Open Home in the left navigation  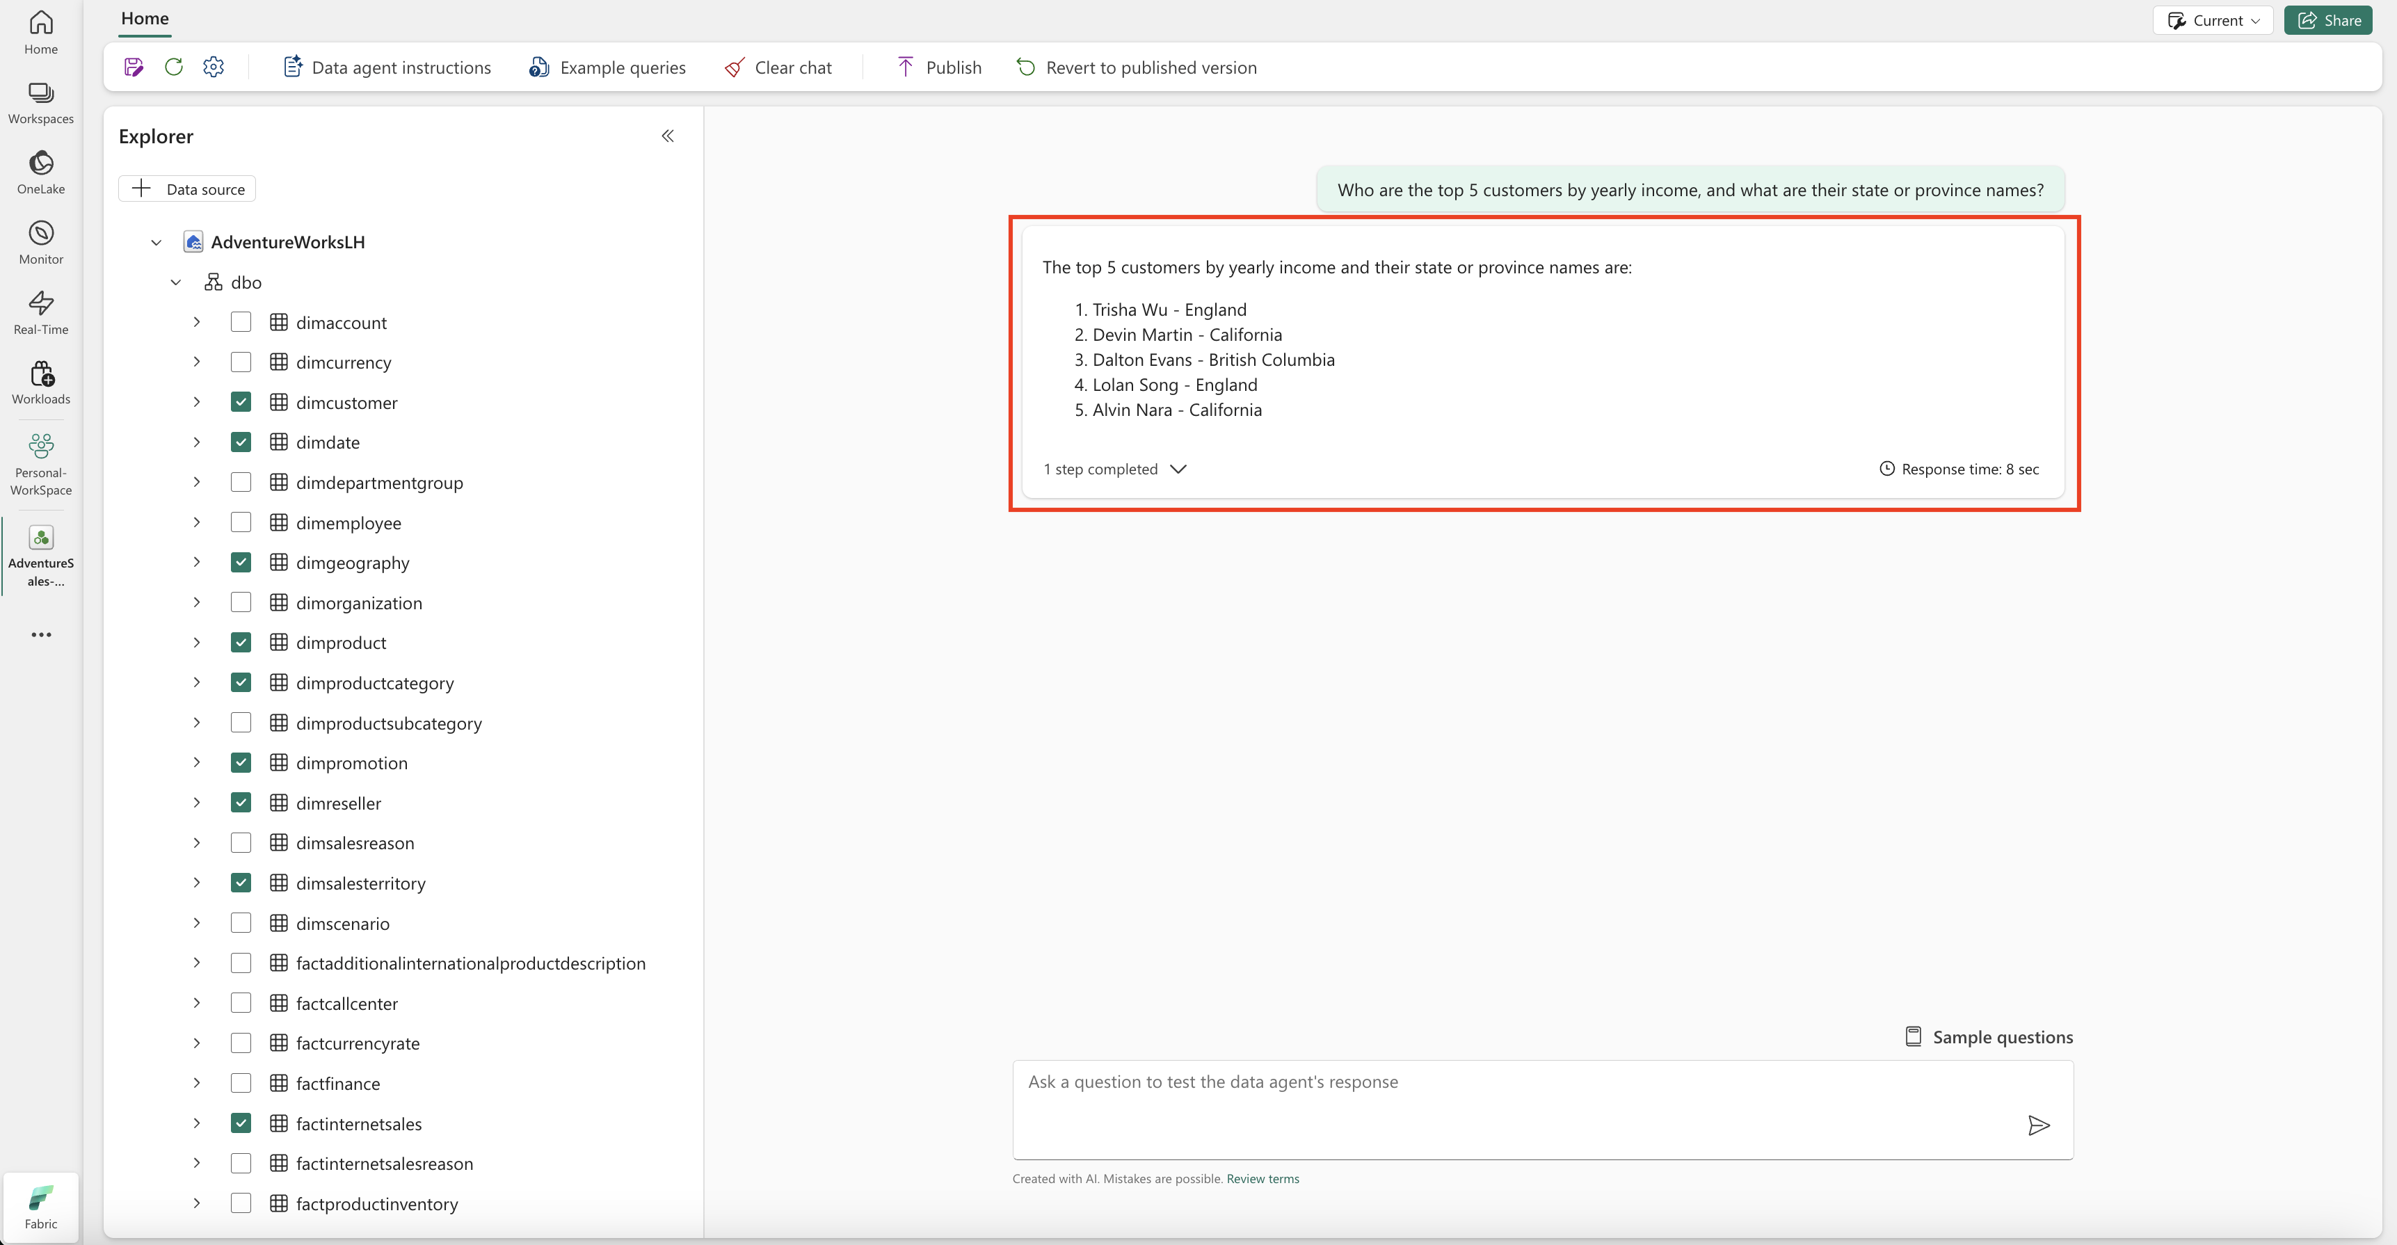(x=41, y=33)
